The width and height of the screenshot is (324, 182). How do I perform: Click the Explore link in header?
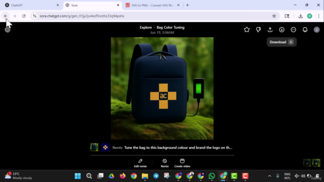[146, 27]
